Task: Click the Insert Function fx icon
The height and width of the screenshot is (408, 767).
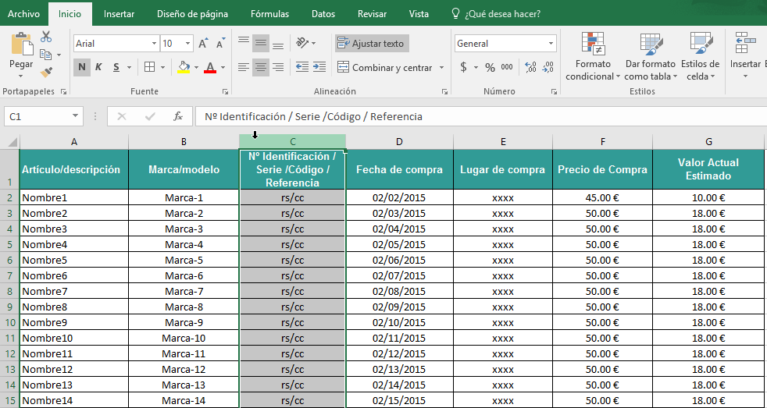Action: pos(178,116)
